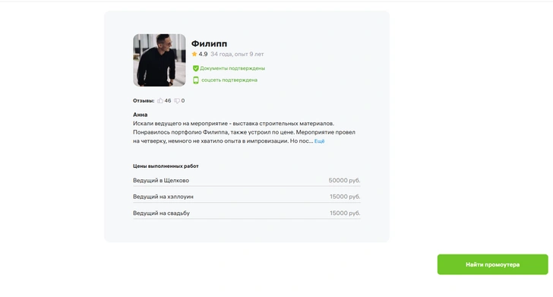The height and width of the screenshot is (297, 553).
Task: Click the Отзывы label
Action: [144, 100]
